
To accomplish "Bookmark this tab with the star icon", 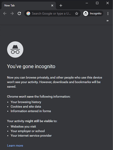I will [x=77, y=13].
